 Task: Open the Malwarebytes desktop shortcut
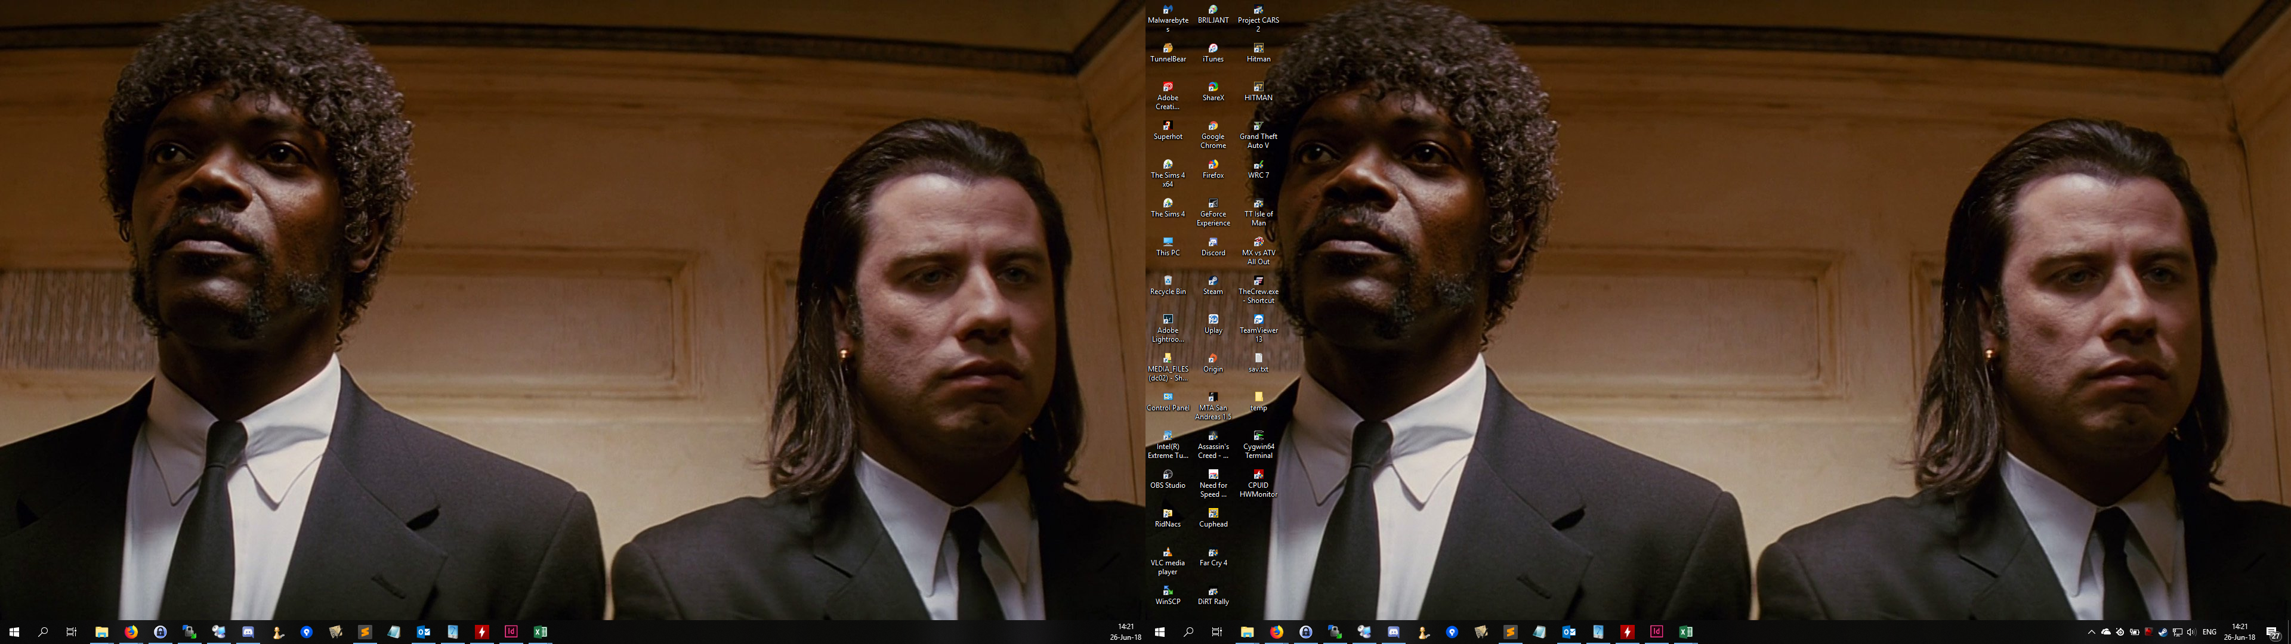point(1168,17)
